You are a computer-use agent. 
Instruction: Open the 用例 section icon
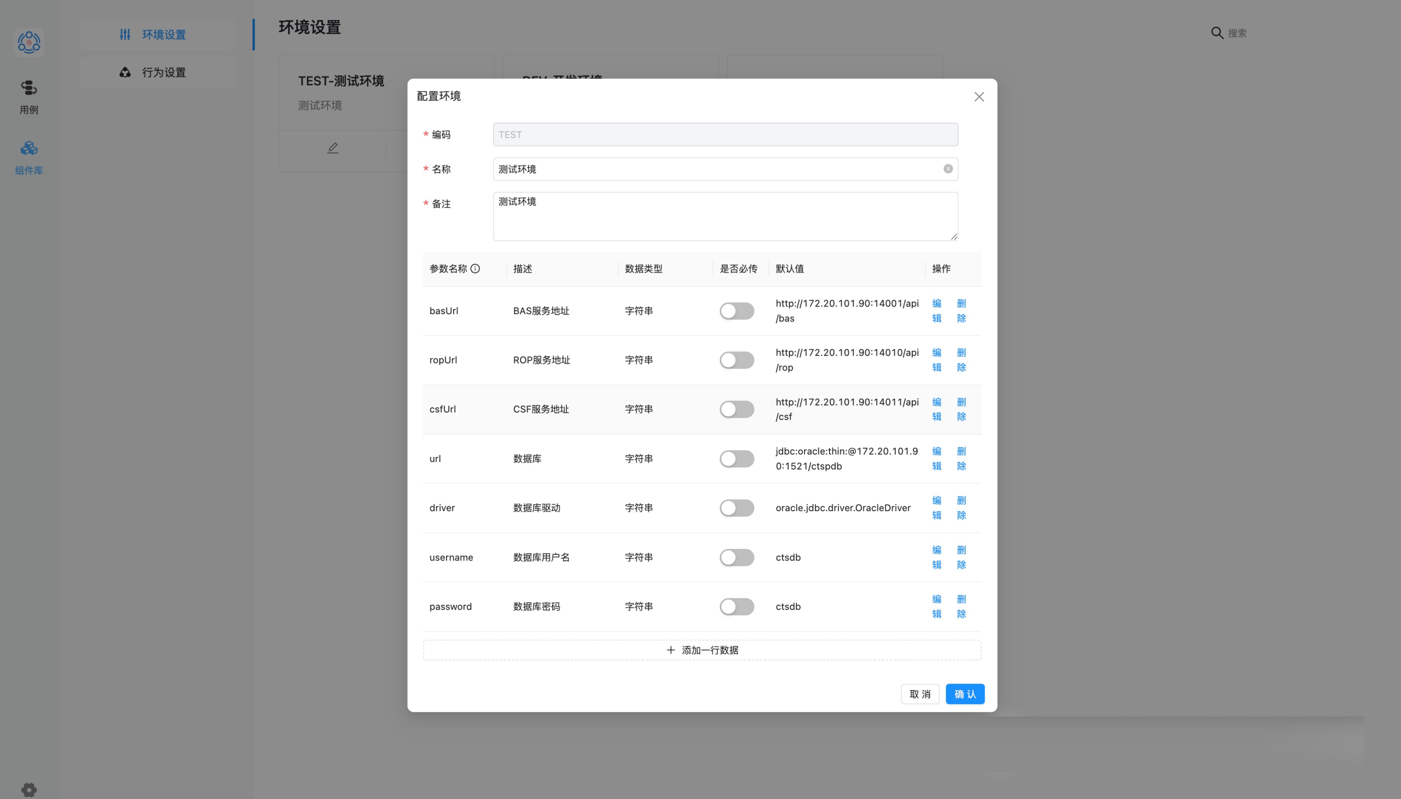point(28,88)
